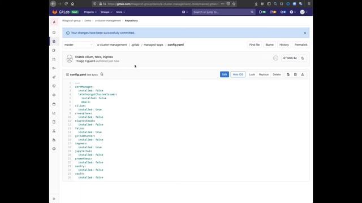Click the History button
This screenshot has width=362, height=203.
point(284,45)
